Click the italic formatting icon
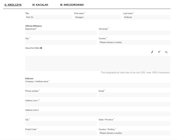The image size is (178, 140). click(x=152, y=52)
